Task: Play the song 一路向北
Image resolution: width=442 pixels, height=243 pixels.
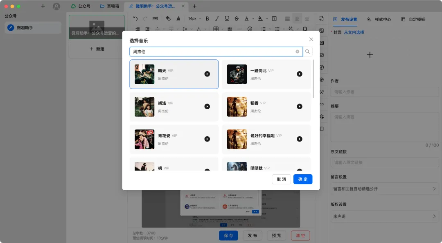Action: (300, 74)
